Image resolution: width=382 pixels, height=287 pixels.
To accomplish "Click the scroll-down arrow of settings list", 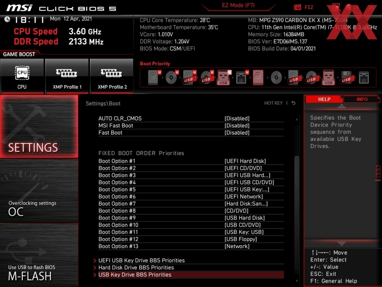I will (x=297, y=281).
